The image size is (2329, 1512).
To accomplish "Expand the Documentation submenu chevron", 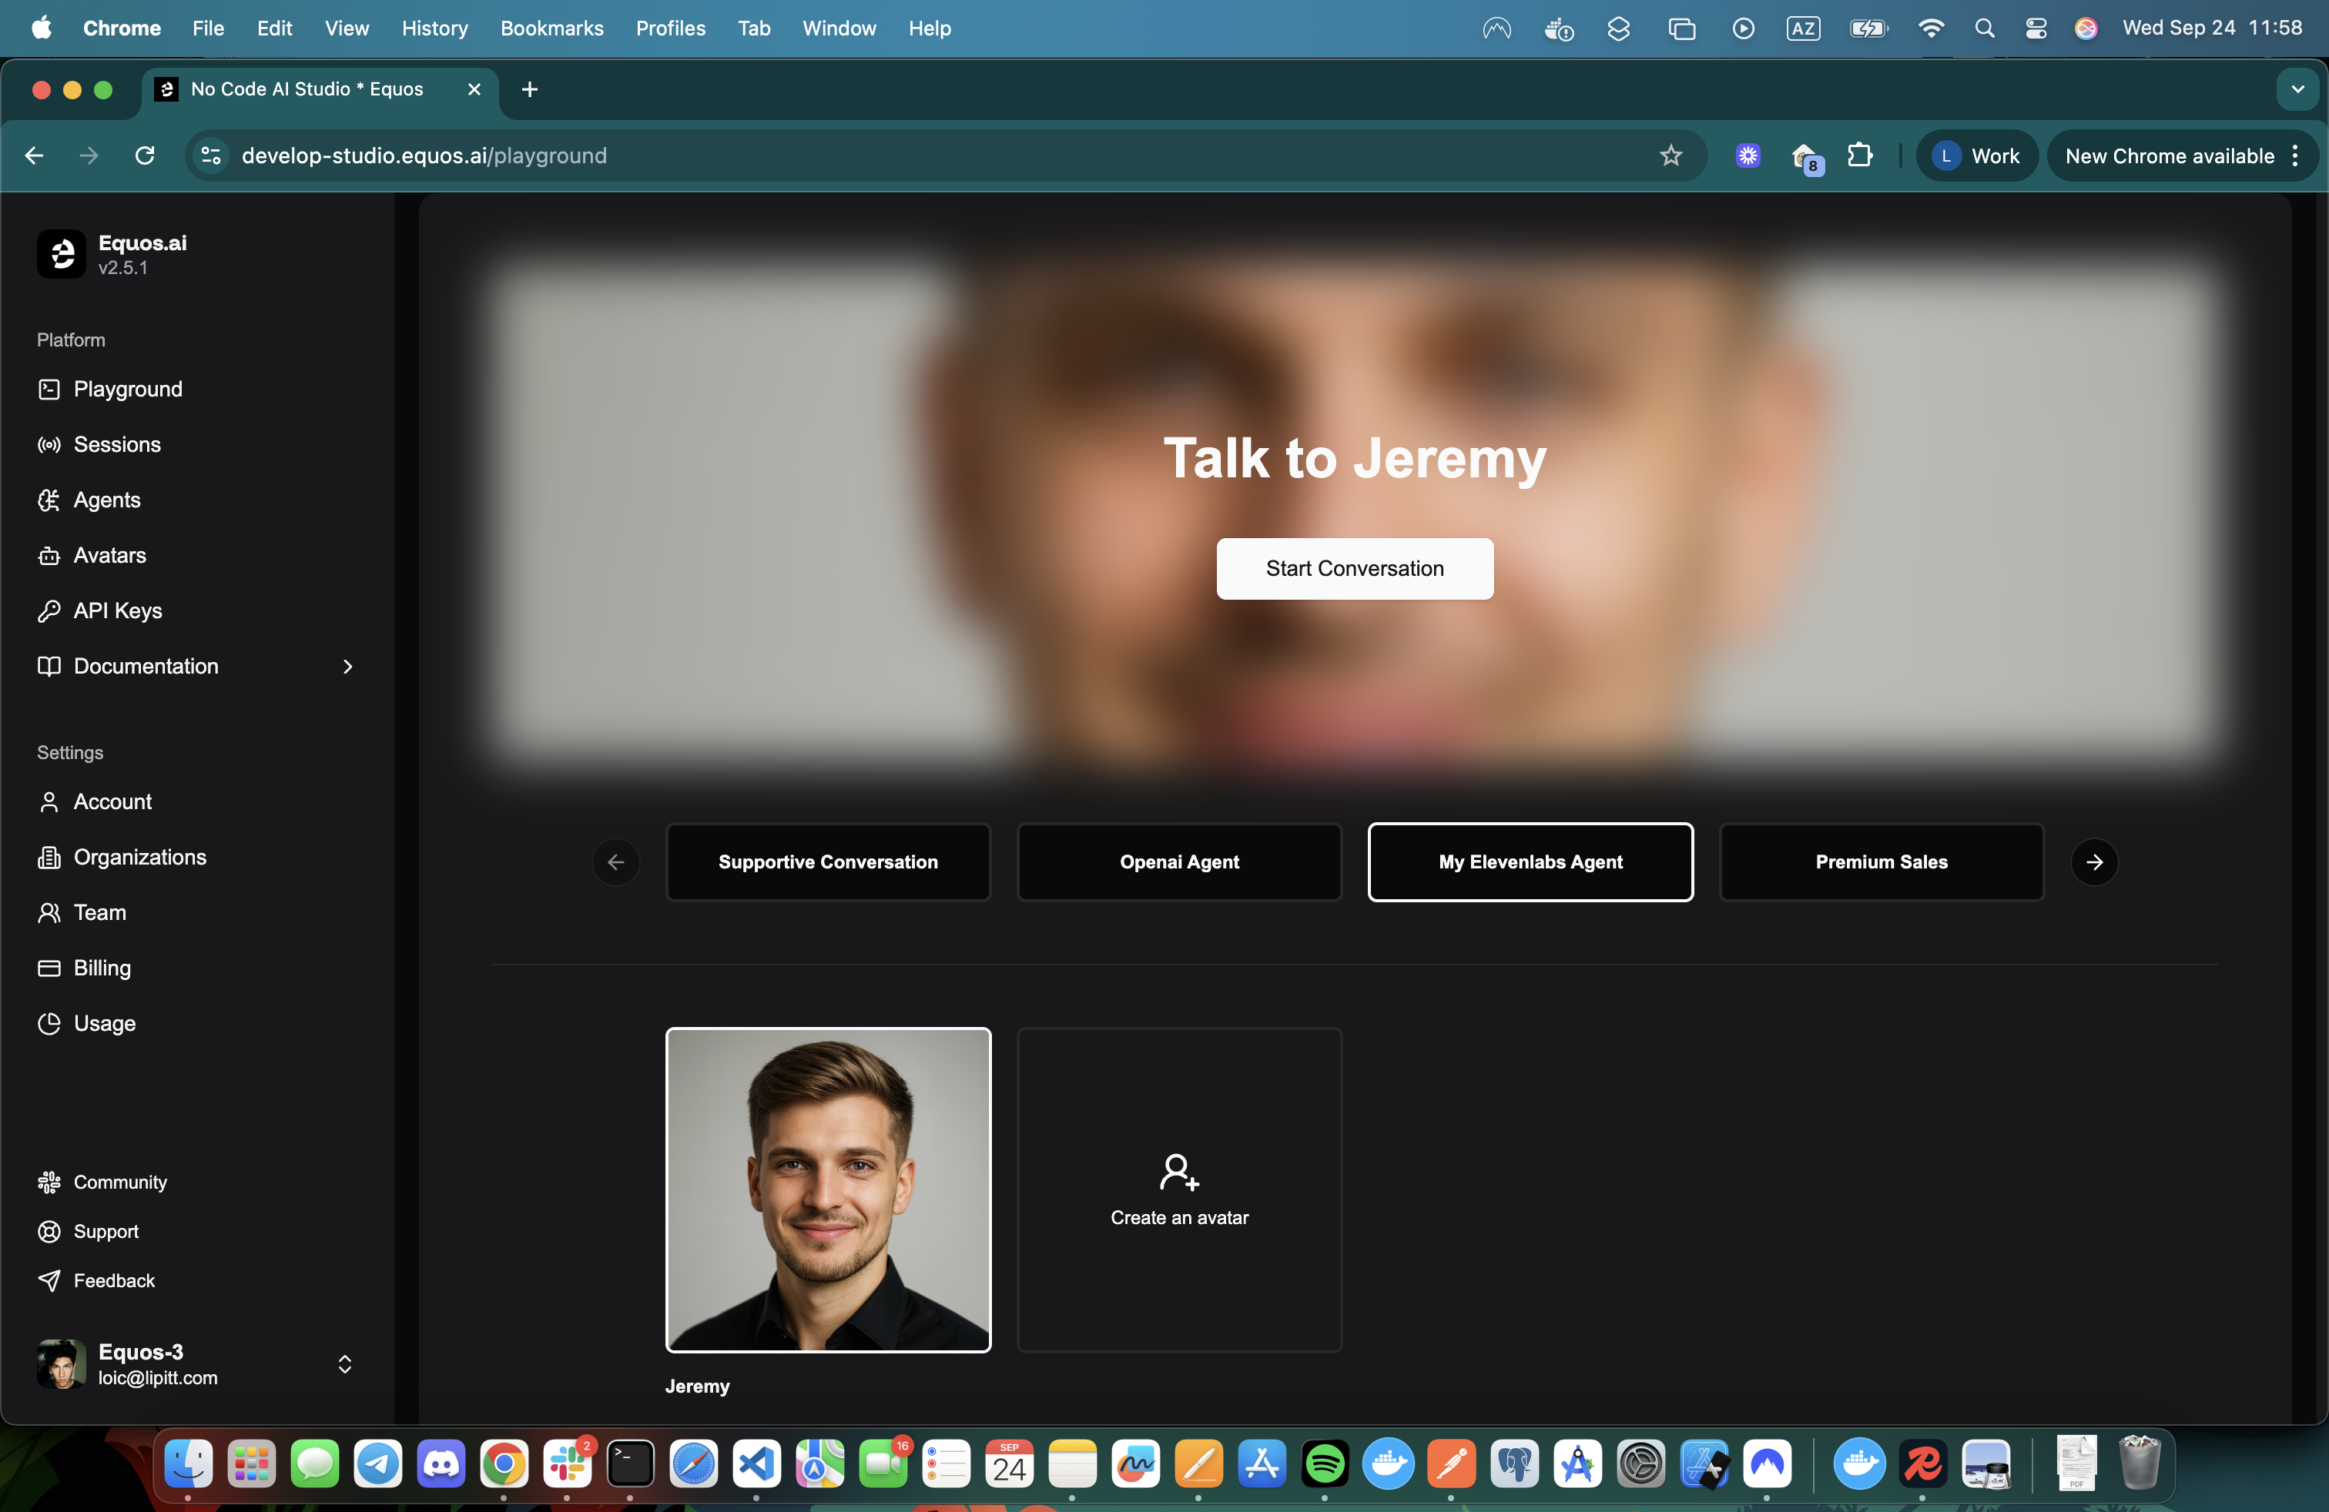I will click(347, 667).
